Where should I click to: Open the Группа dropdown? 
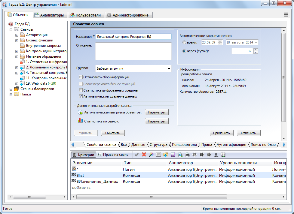[169, 68]
